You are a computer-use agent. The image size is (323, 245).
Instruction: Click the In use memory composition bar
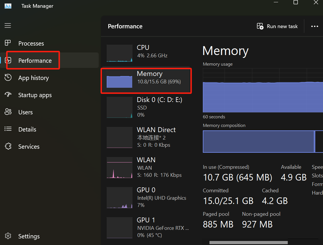257,142
